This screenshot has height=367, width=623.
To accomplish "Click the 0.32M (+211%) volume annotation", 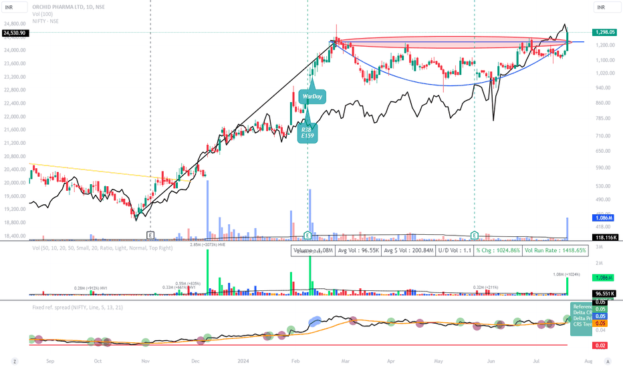I will tap(485, 287).
